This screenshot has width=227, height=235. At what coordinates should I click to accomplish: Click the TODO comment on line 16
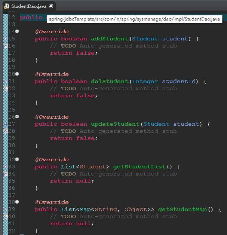point(113,46)
